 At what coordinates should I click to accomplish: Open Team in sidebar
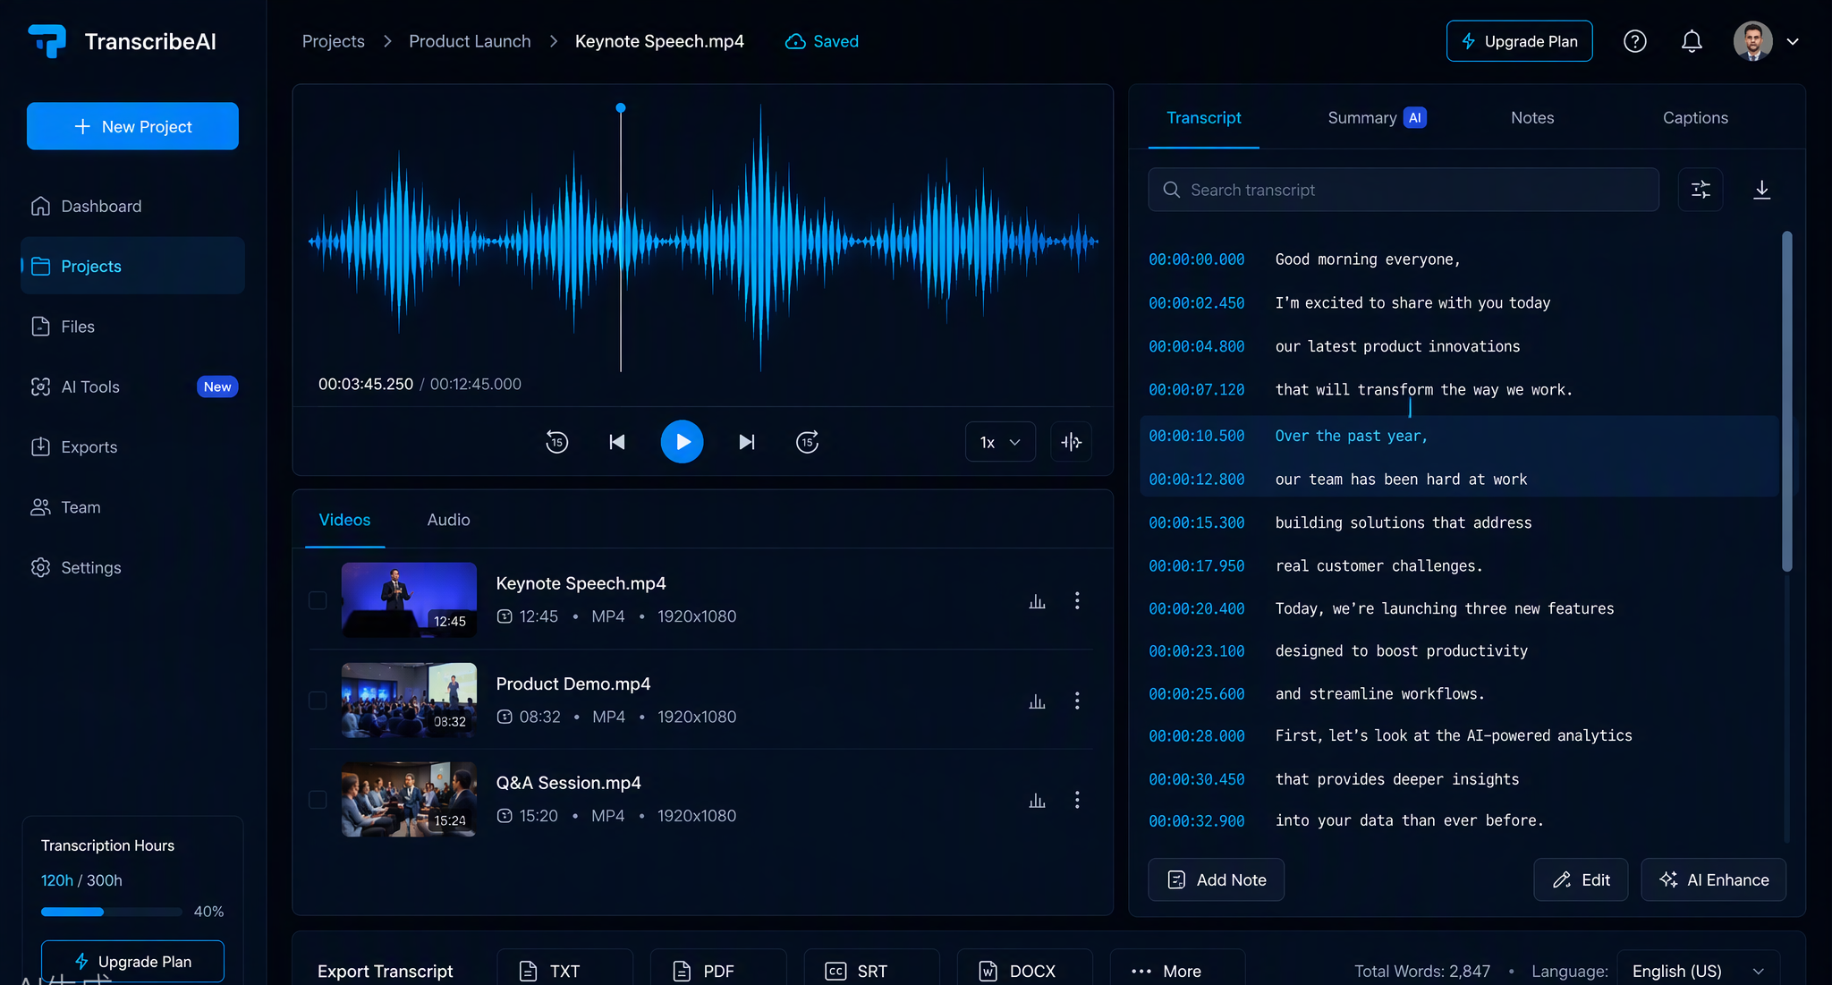coord(132,507)
